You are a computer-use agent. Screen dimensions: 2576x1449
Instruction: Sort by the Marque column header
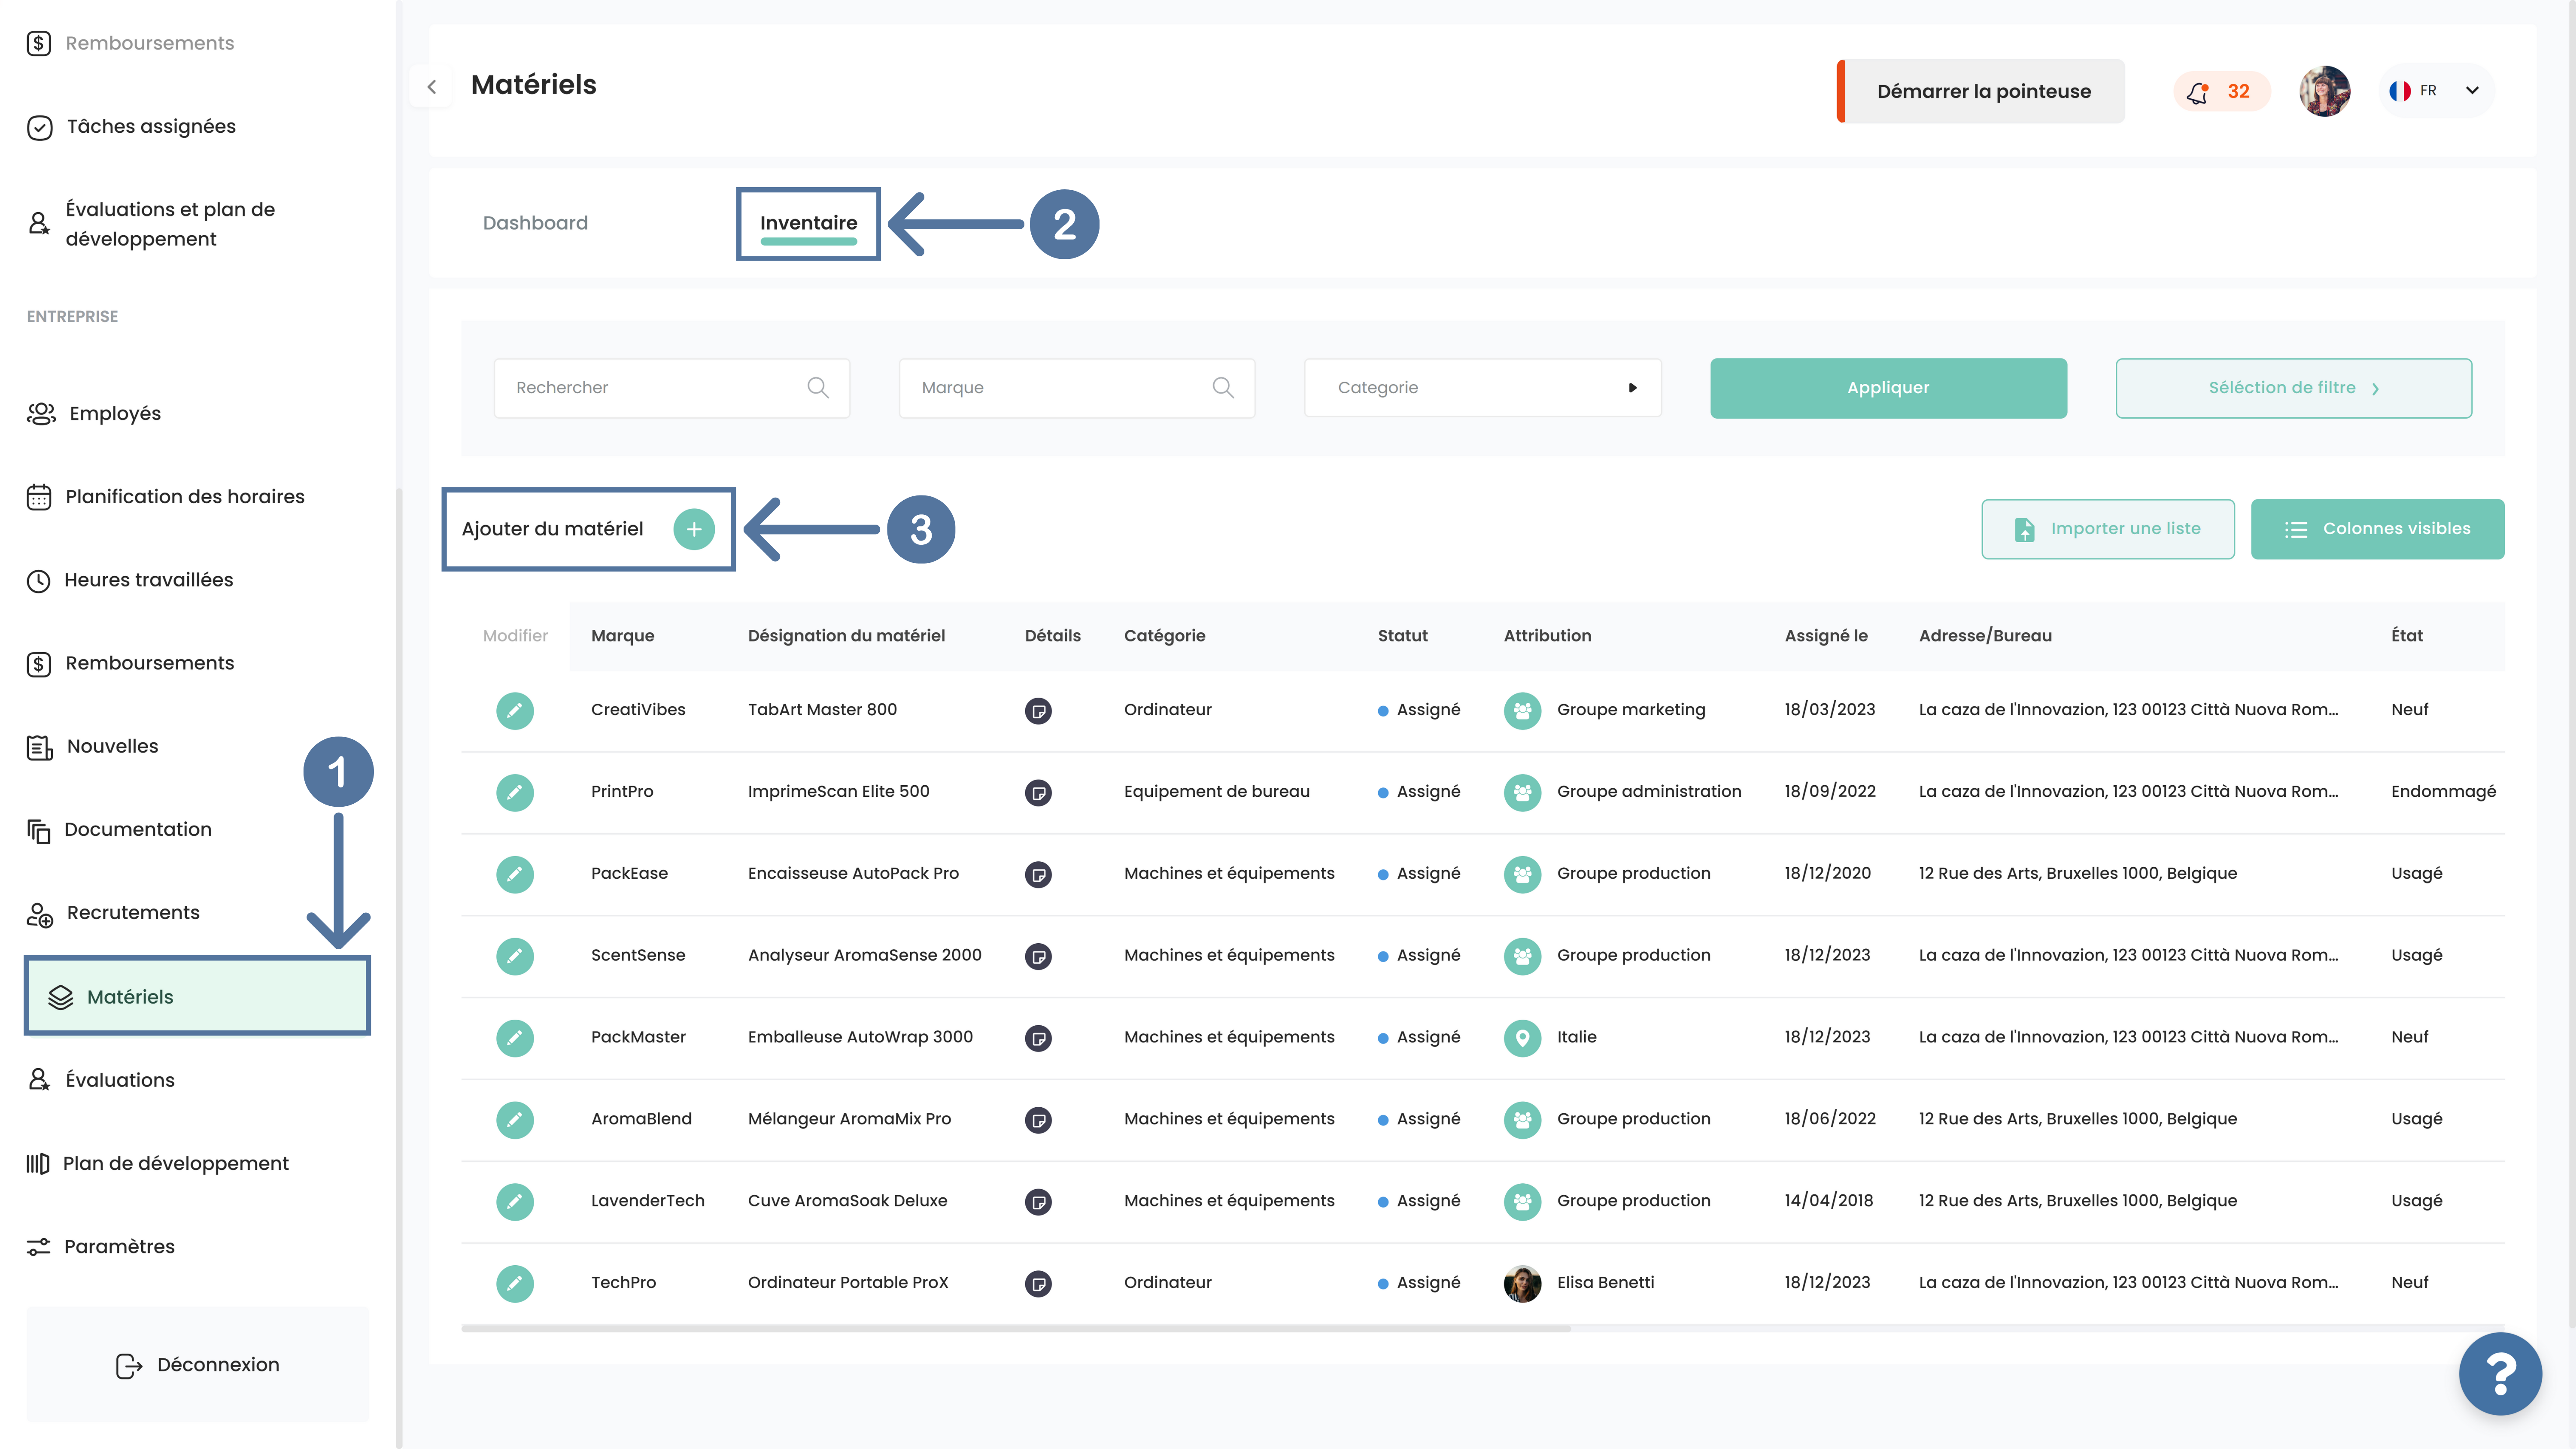622,636
